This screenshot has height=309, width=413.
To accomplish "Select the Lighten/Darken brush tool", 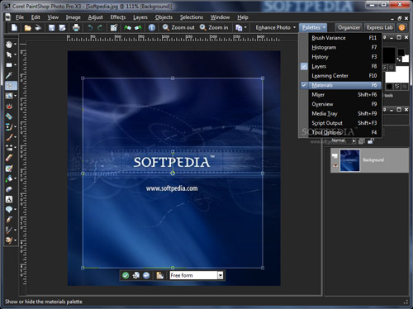I will coord(9,148).
